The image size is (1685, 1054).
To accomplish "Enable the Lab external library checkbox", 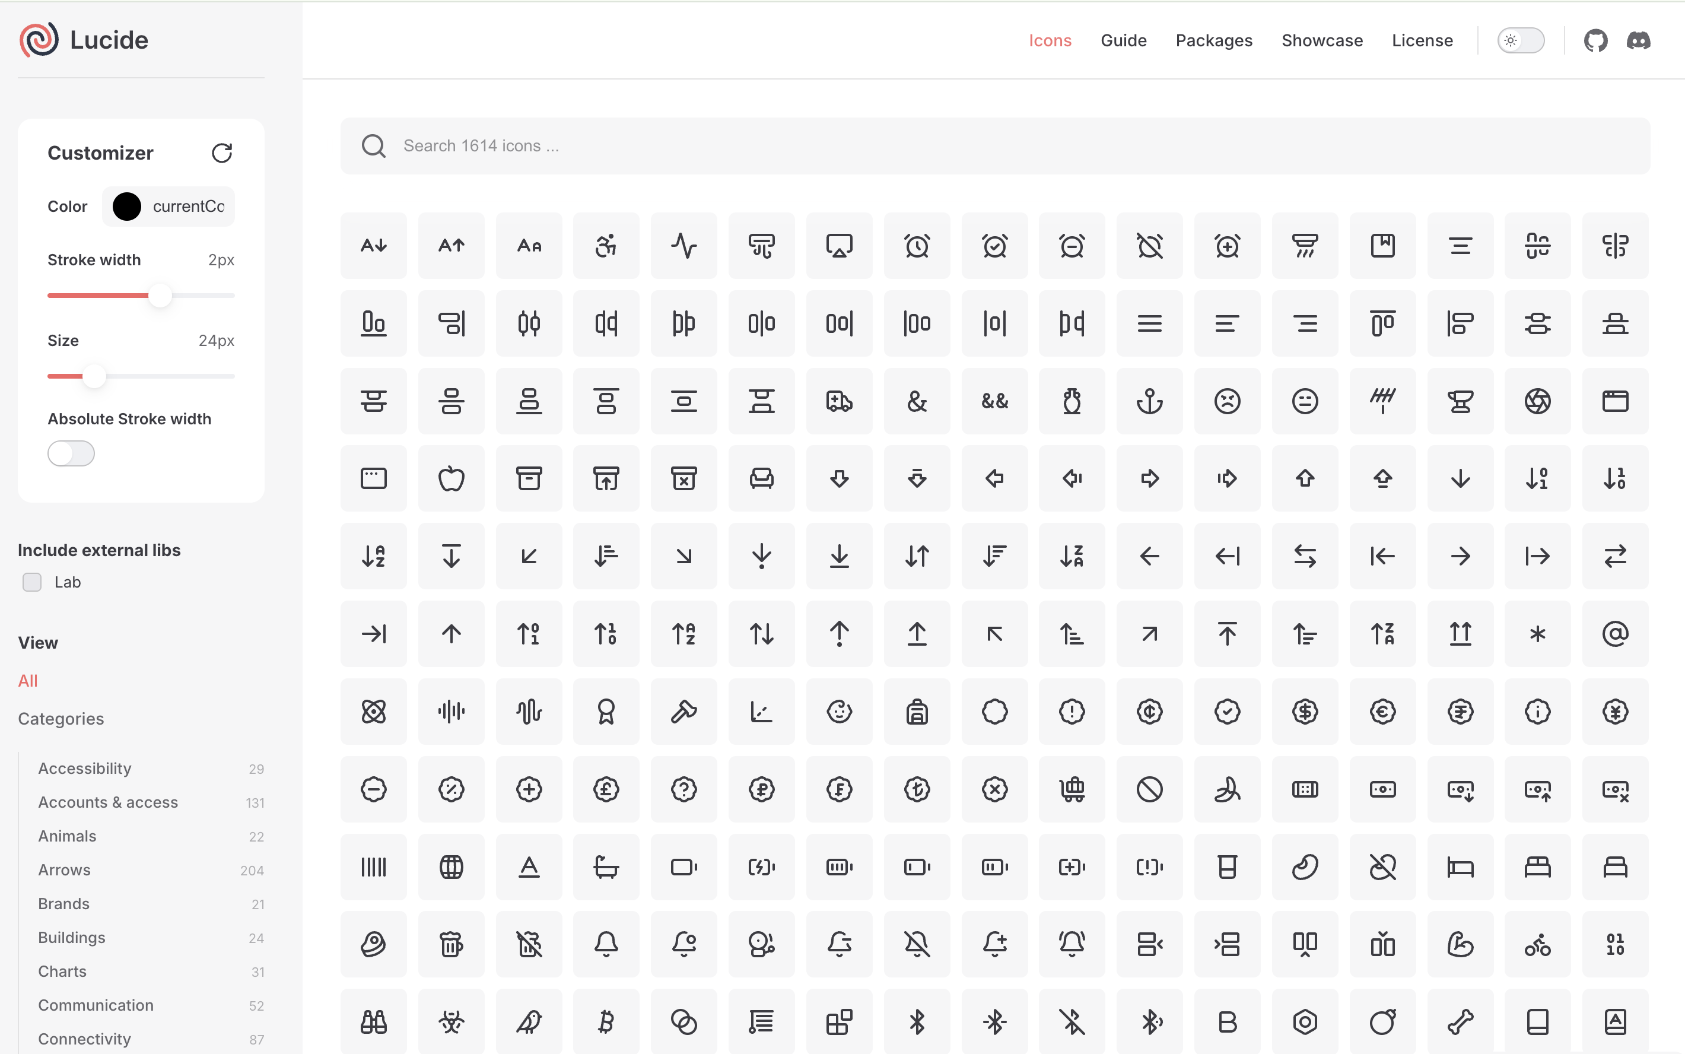I will tap(32, 582).
